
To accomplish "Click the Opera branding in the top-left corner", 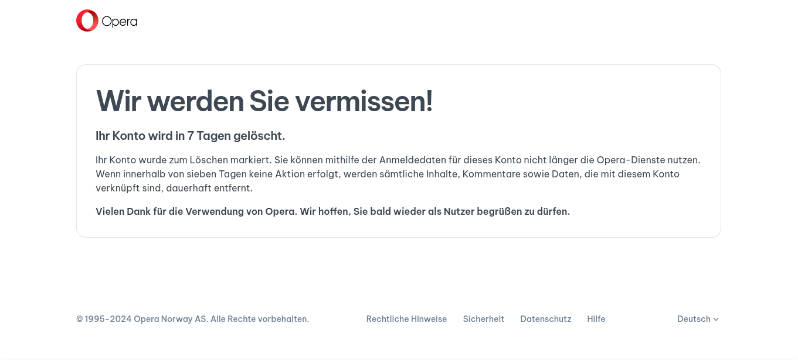I will [106, 20].
